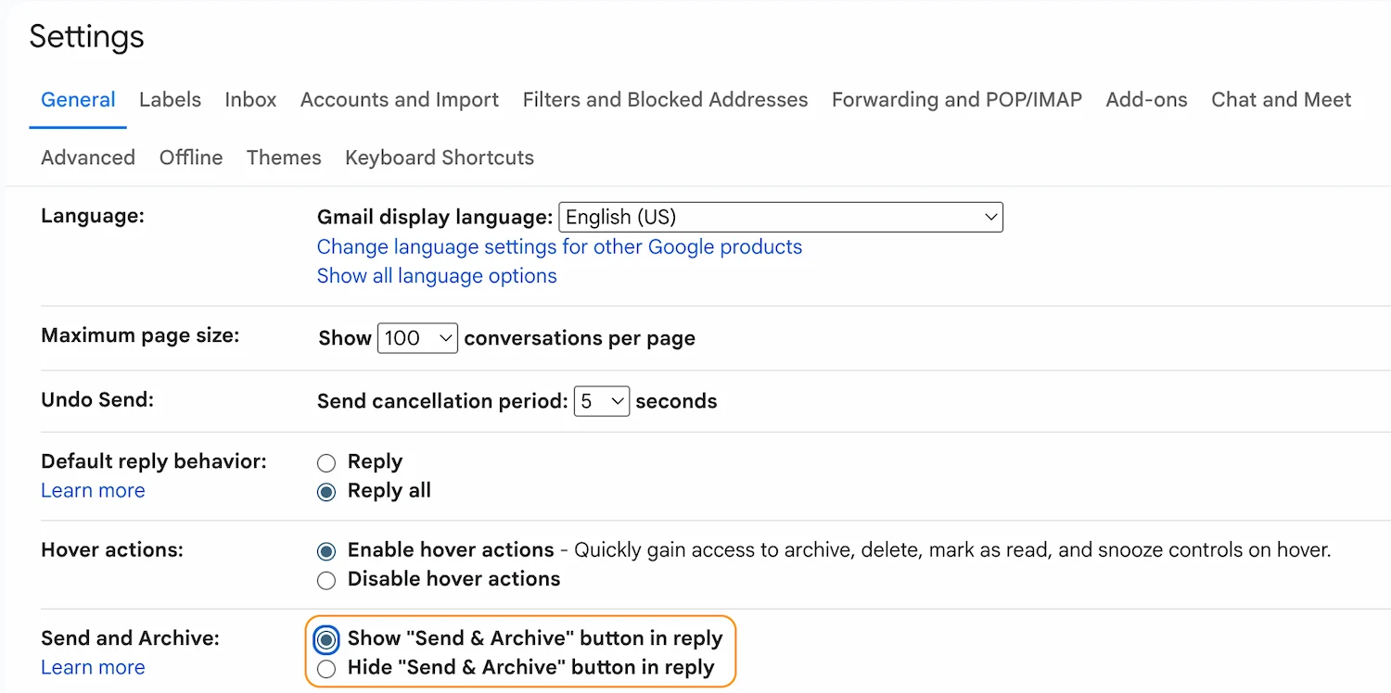Open Gmail display language dropdown

781,218
